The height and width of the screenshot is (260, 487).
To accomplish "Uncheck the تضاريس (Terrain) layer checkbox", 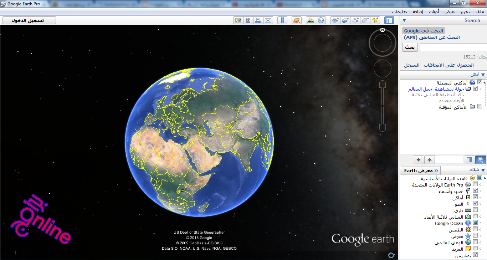I will pyautogui.click(x=475, y=255).
